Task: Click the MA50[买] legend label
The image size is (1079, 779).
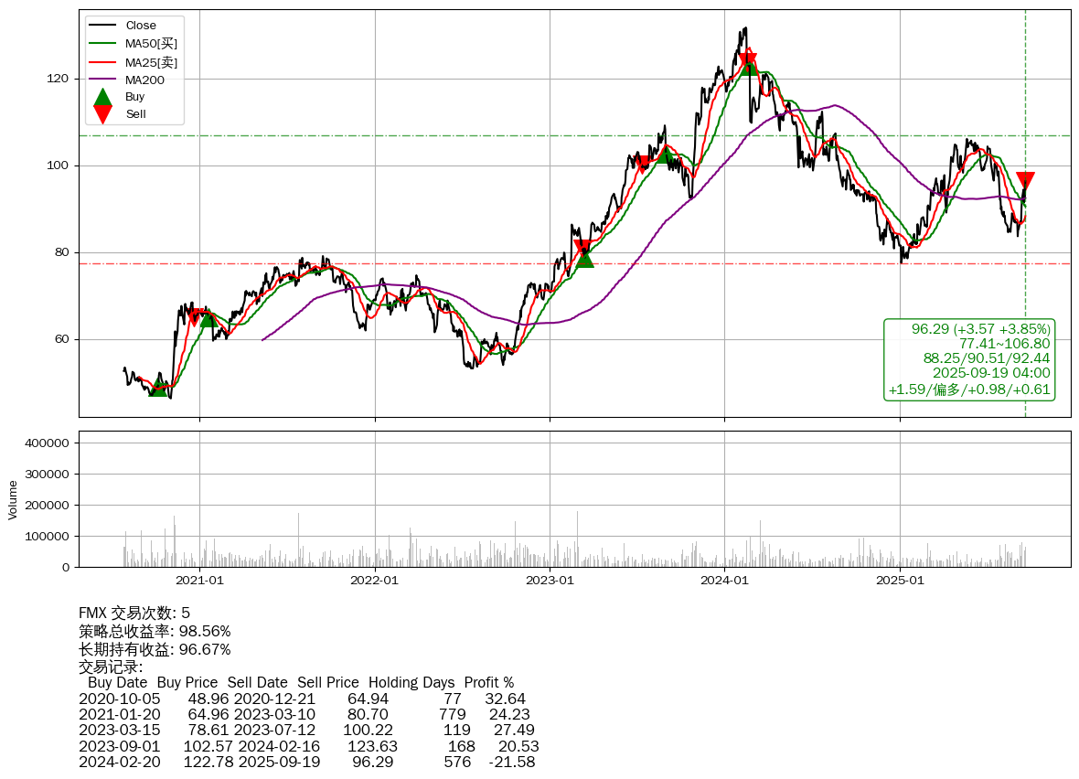Action: [151, 44]
